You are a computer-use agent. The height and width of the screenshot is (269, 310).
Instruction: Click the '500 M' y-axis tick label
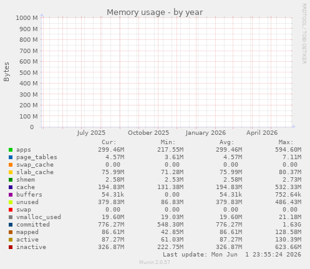[29, 73]
